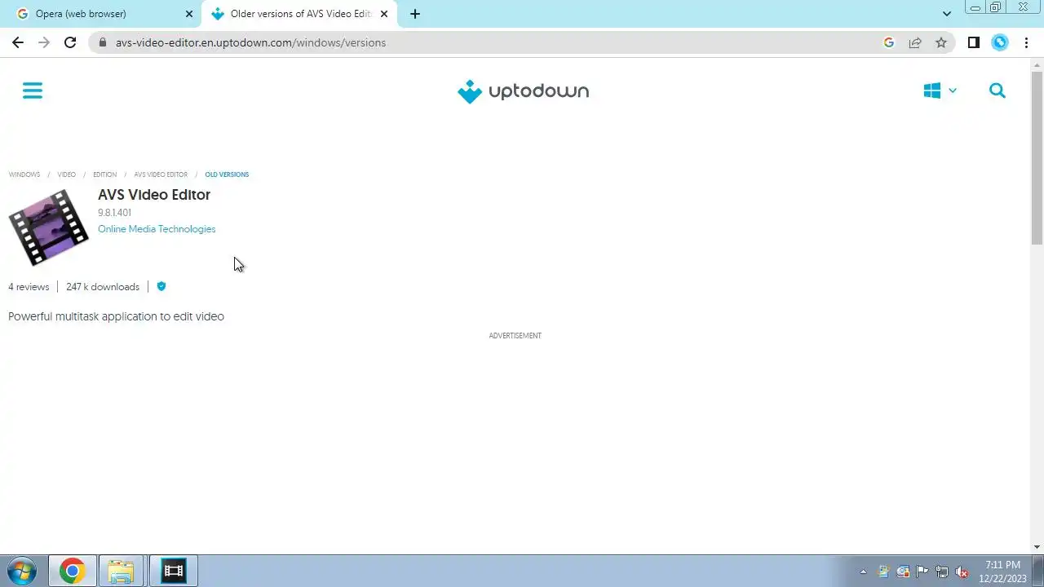Open the Uptodown search magnifier
This screenshot has width=1044, height=587.
[997, 90]
